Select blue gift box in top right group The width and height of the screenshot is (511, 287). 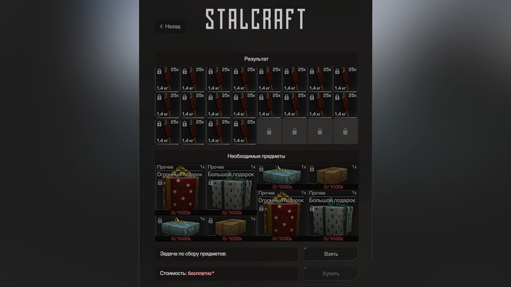pyautogui.click(x=282, y=176)
